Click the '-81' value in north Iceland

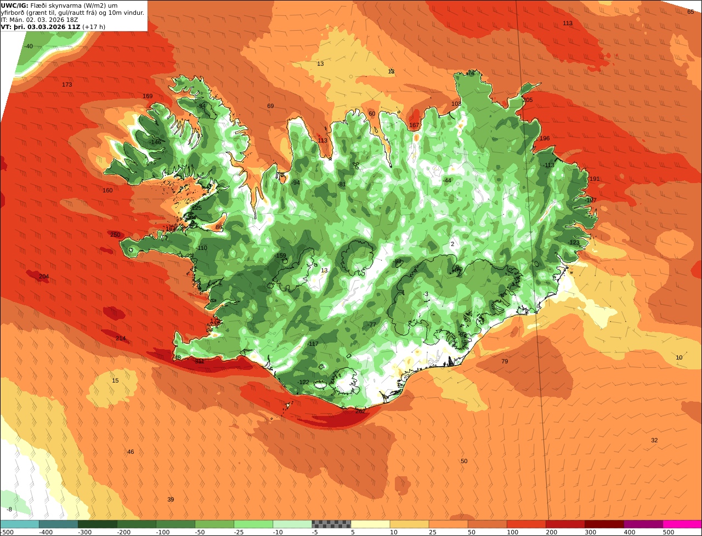(x=342, y=184)
